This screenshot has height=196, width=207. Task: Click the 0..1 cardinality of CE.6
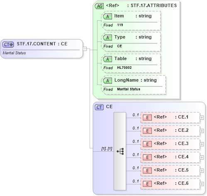(x=136, y=181)
